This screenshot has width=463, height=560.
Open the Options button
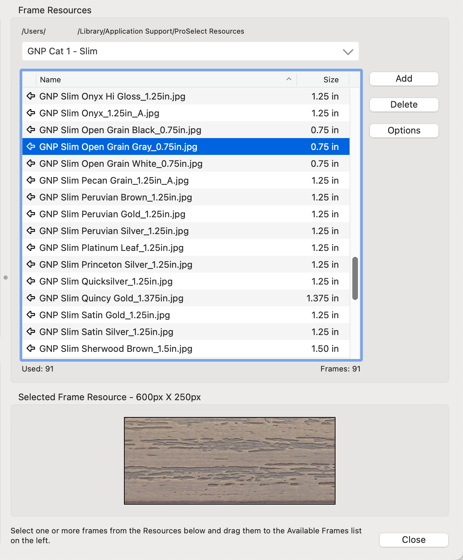coord(404,131)
